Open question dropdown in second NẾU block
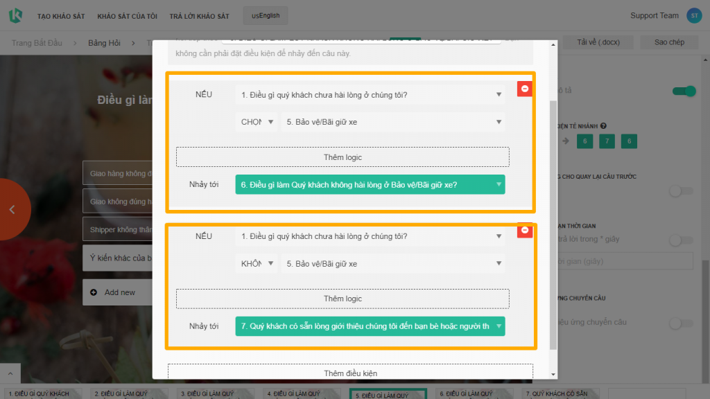Screen dimensions: 710x399 [370, 236]
